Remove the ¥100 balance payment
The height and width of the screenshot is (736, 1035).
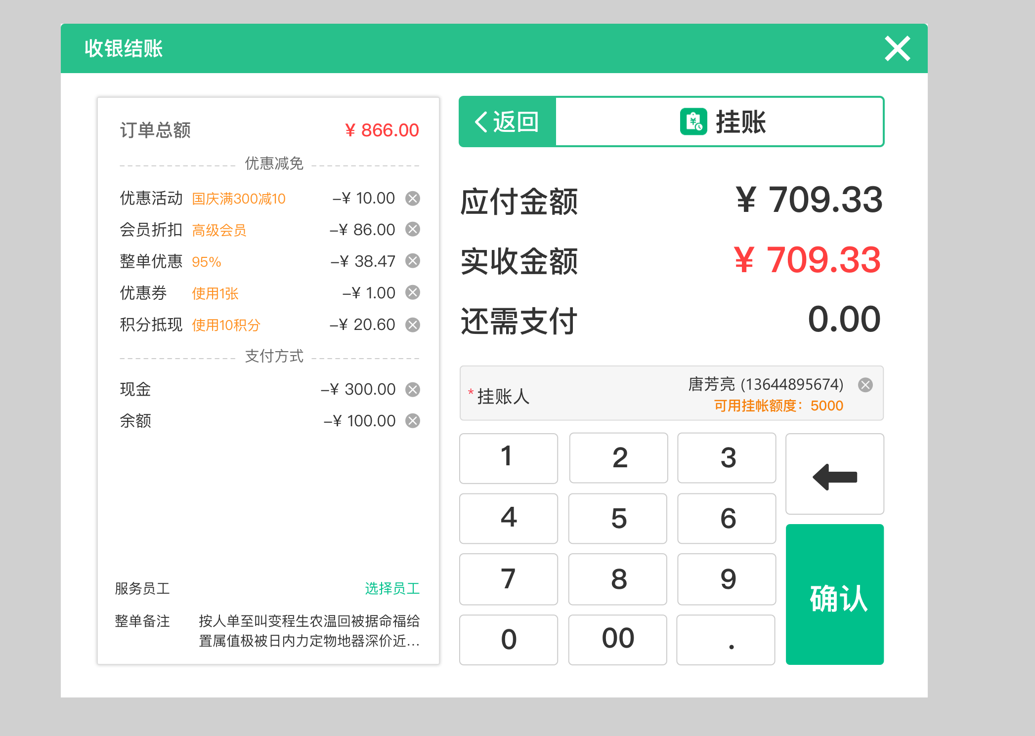pyautogui.click(x=413, y=421)
